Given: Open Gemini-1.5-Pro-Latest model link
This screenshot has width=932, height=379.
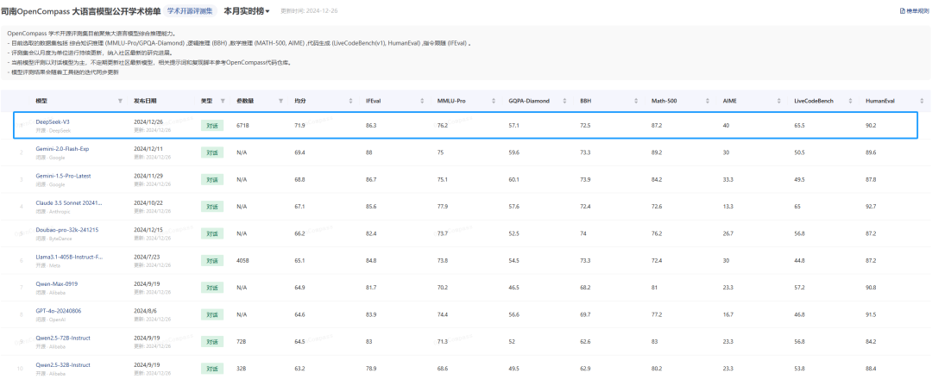Looking at the screenshot, I should tap(63, 177).
